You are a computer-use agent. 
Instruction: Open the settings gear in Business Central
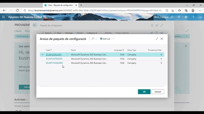pyautogui.click(x=186, y=17)
